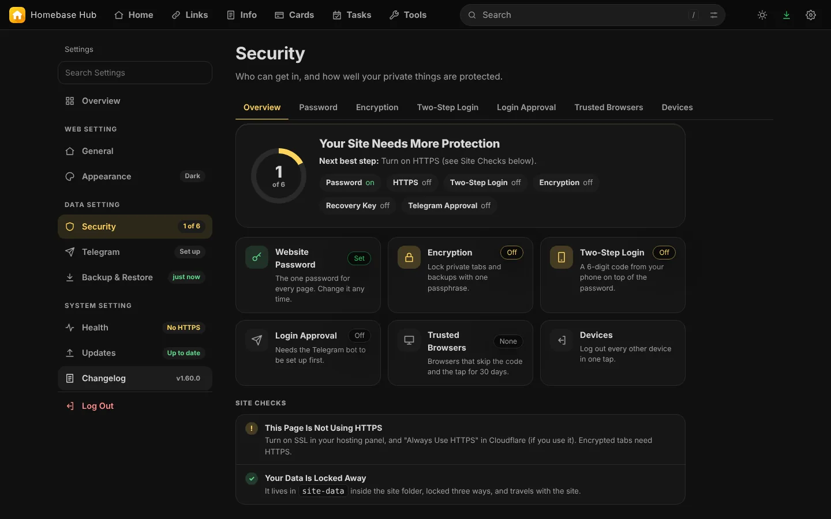This screenshot has width=831, height=519.
Task: Click the Two-Step Login phone icon
Action: point(562,258)
